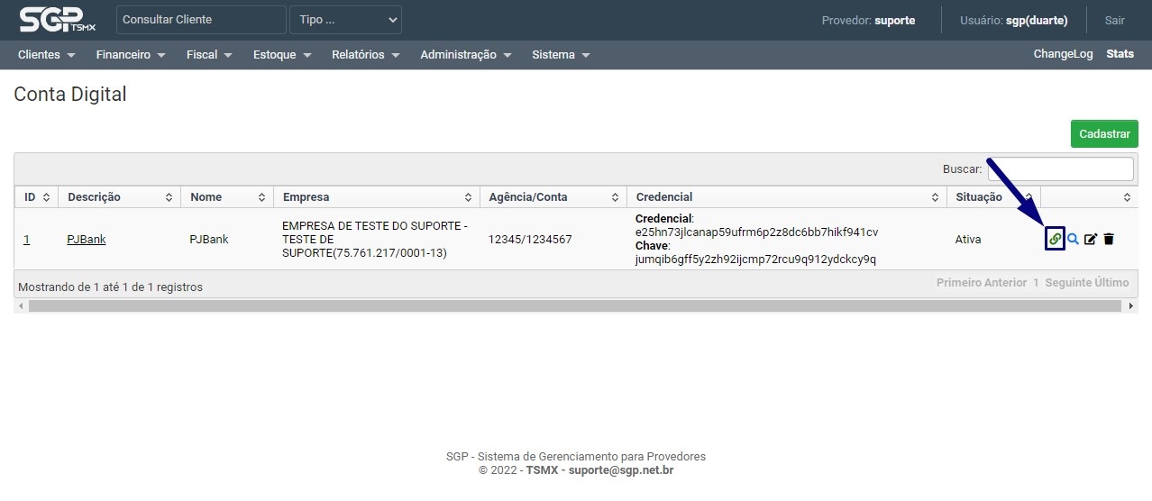Open the ChangeLog link
Image resolution: width=1152 pixels, height=501 pixels.
(1063, 54)
